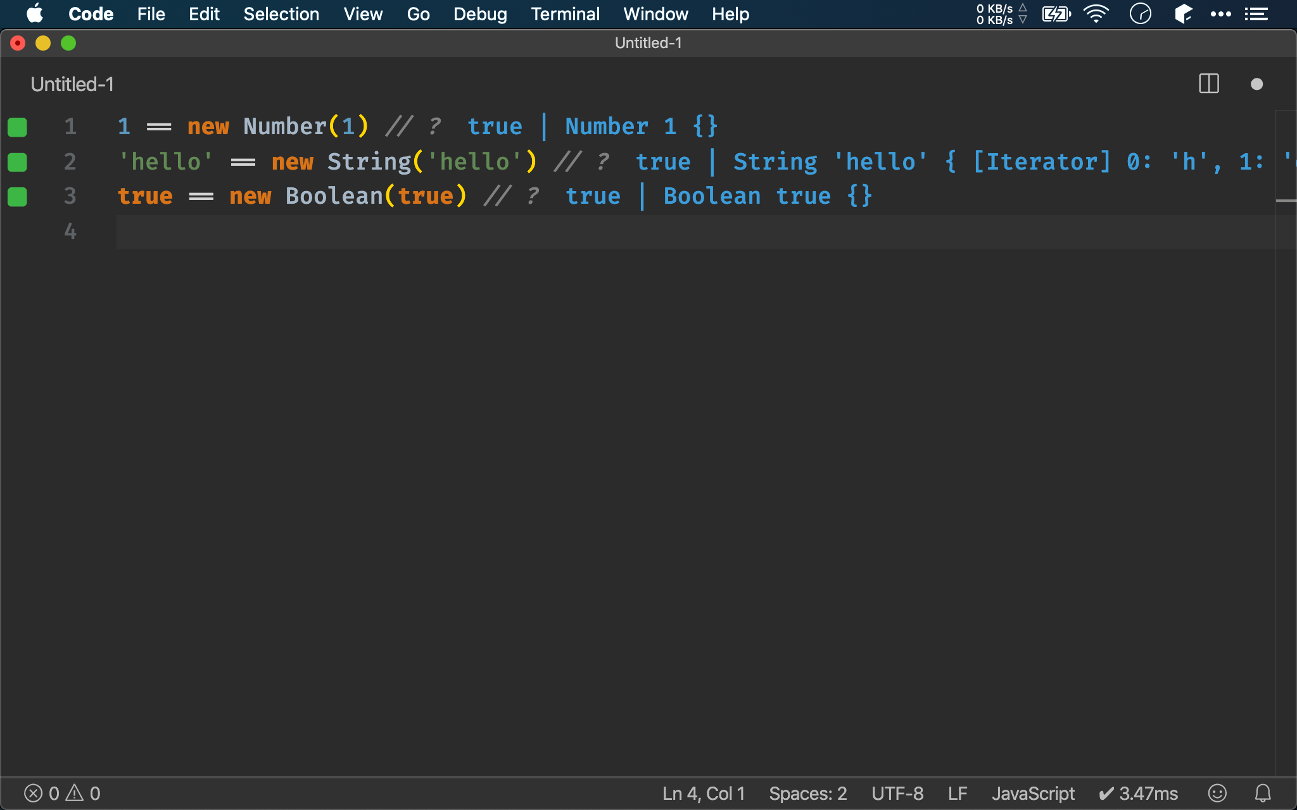The image size is (1297, 810).
Task: Select the Untitled-1 editor tab
Action: coord(72,84)
